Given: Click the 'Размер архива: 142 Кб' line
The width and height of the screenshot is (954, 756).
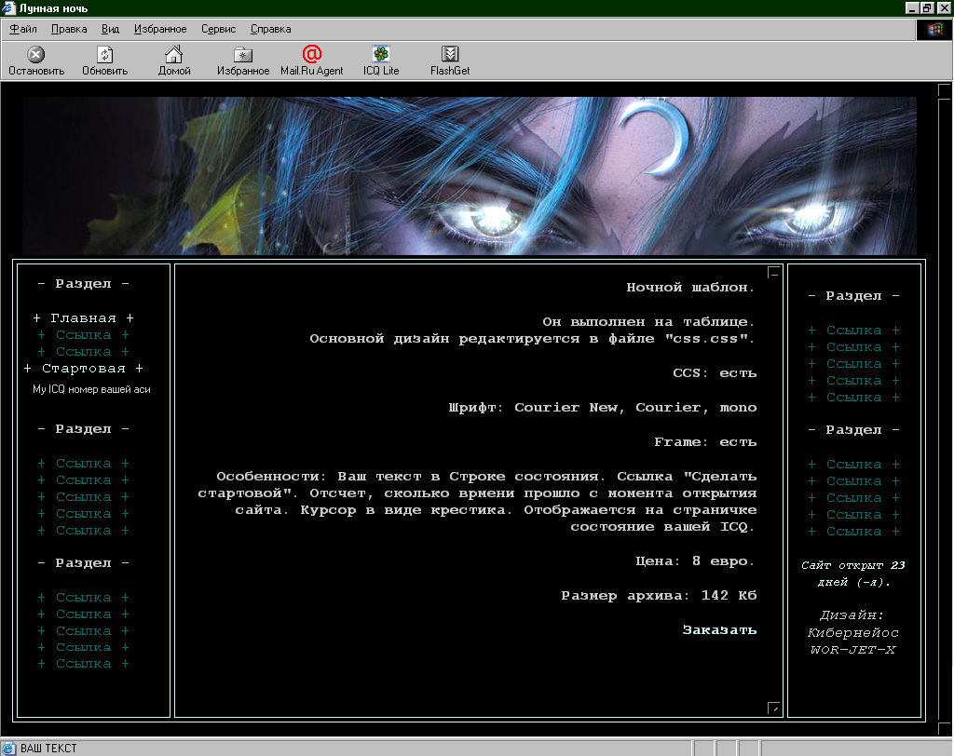Looking at the screenshot, I should click(659, 596).
